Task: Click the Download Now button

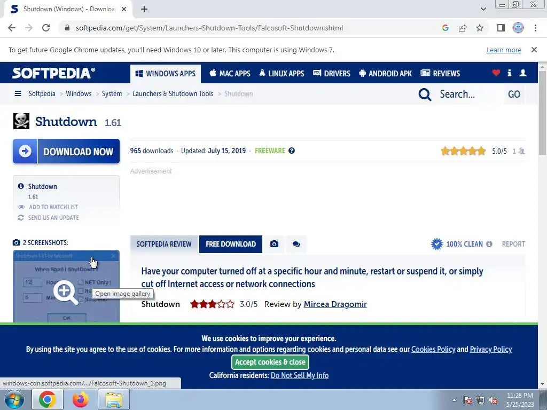Action: (66, 151)
